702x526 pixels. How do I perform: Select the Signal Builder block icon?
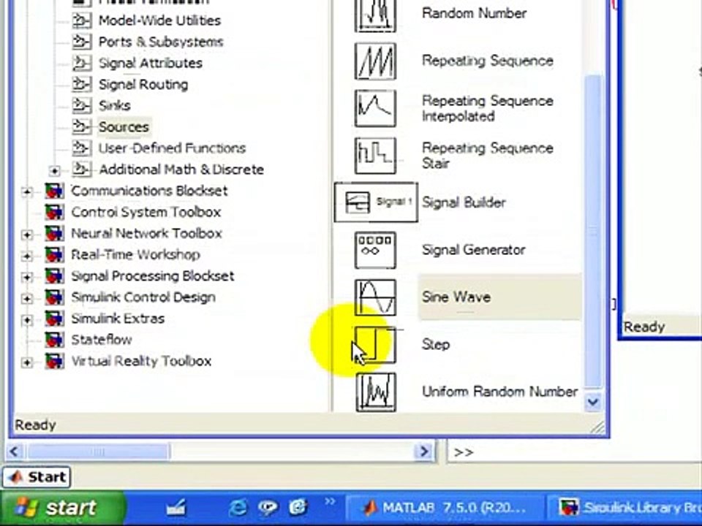pos(376,202)
